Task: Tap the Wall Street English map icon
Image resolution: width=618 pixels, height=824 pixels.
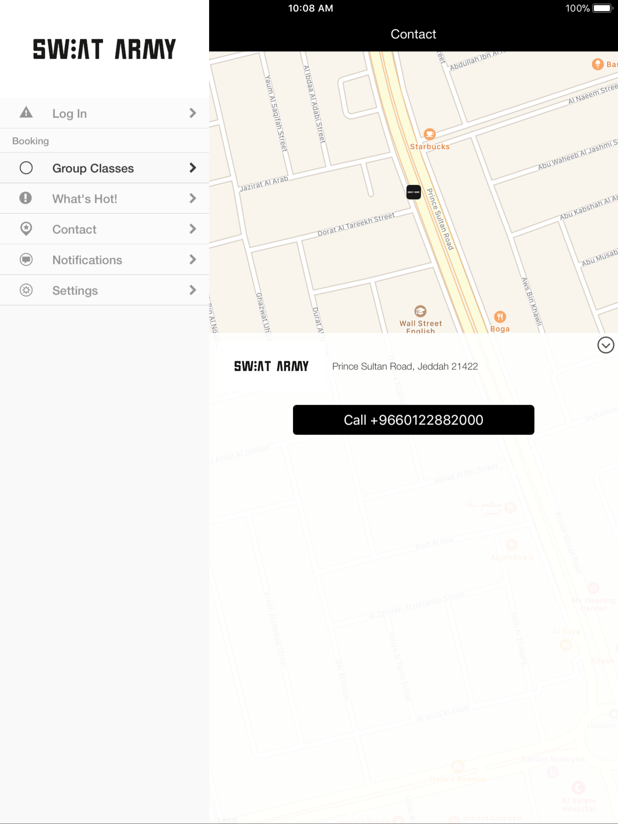Action: coord(420,311)
